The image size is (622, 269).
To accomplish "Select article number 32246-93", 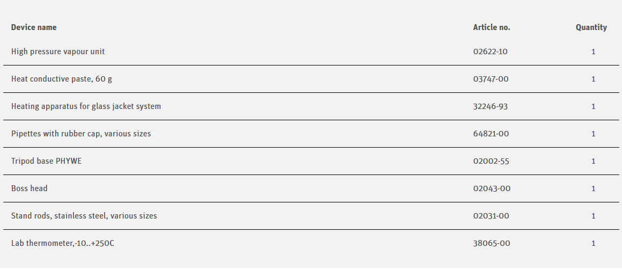I will click(x=490, y=106).
